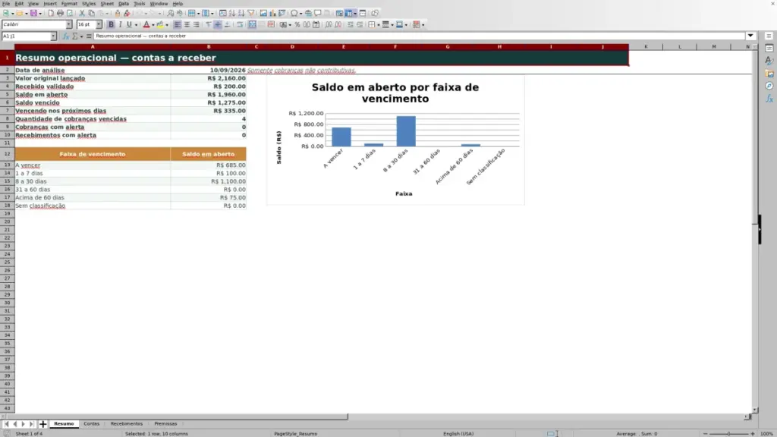Cut the selection with scissors icon
The width and height of the screenshot is (777, 437).
pyautogui.click(x=82, y=14)
